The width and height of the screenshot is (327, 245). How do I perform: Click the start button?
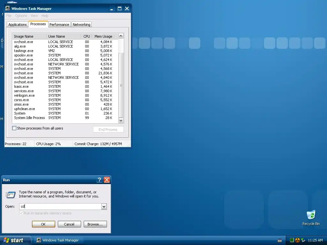tap(15, 240)
